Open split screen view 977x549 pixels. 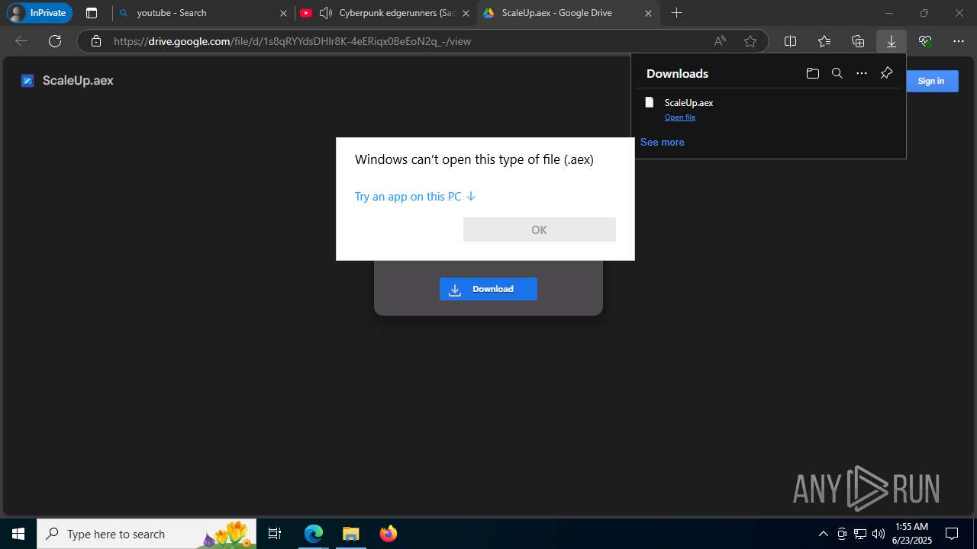(x=790, y=41)
